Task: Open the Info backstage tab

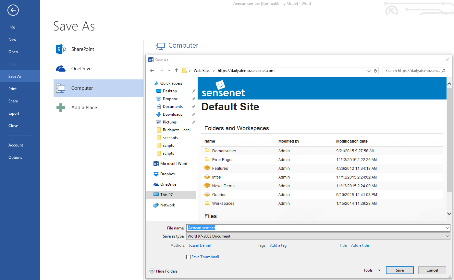Action: (20, 27)
